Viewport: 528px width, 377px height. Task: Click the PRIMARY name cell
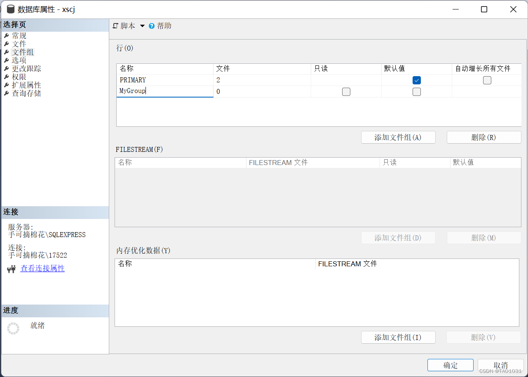point(165,80)
